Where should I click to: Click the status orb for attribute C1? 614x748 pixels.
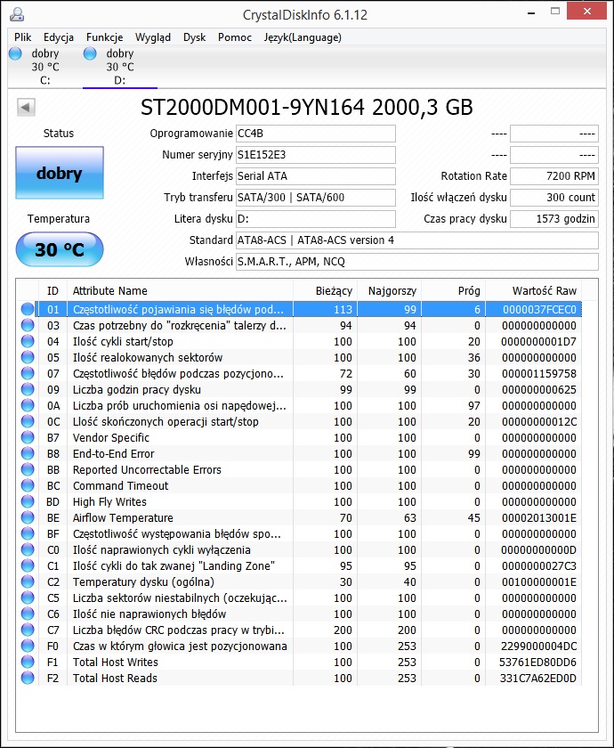coord(28,565)
